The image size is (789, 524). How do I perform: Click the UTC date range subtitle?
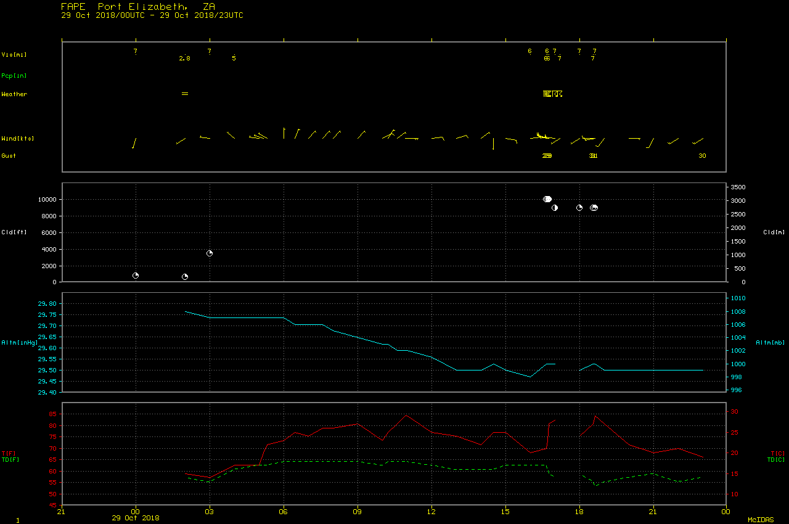152,15
